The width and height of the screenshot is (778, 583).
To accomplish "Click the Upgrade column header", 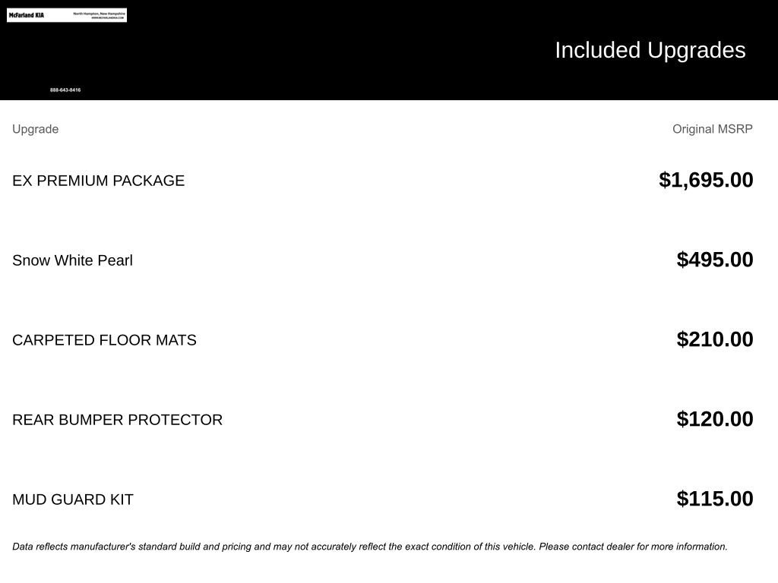I will point(35,129).
